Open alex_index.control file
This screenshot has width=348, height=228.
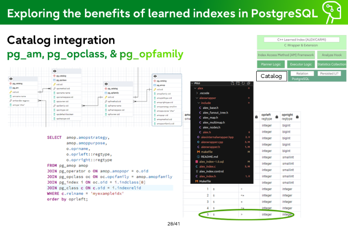(x=211, y=171)
